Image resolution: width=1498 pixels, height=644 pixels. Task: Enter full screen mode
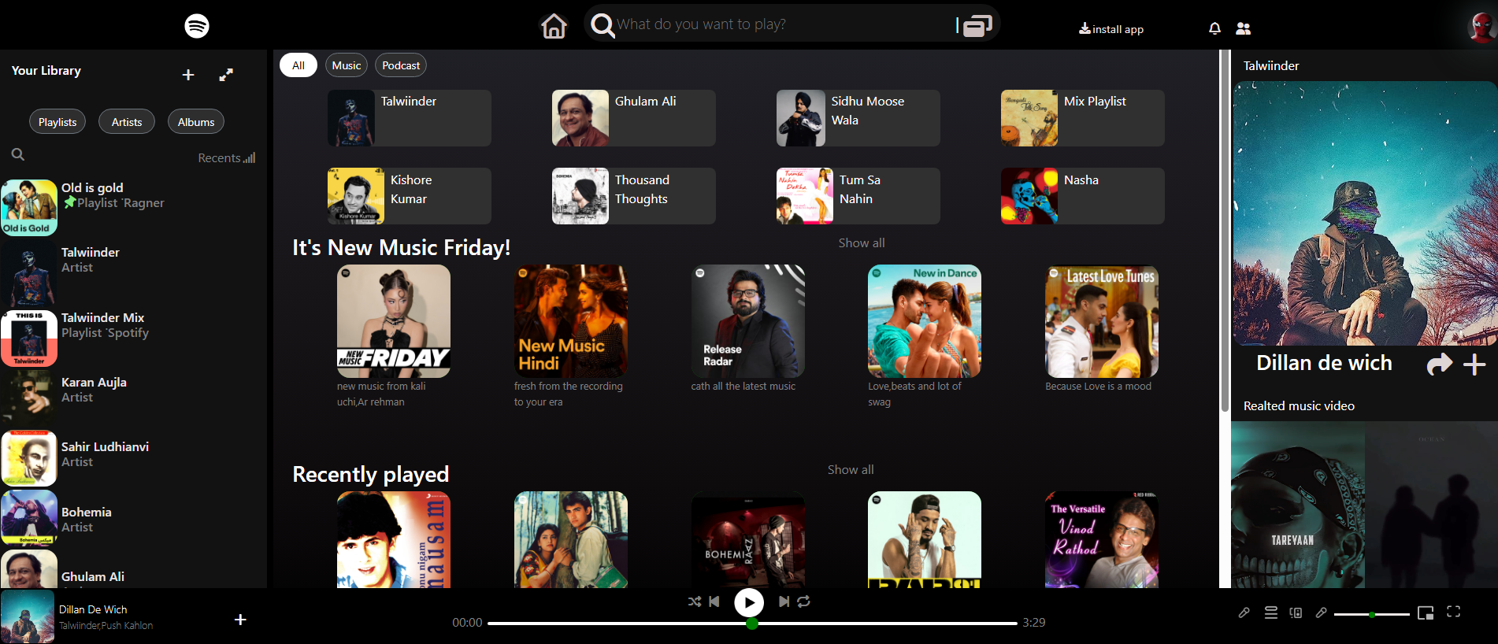tap(1454, 612)
